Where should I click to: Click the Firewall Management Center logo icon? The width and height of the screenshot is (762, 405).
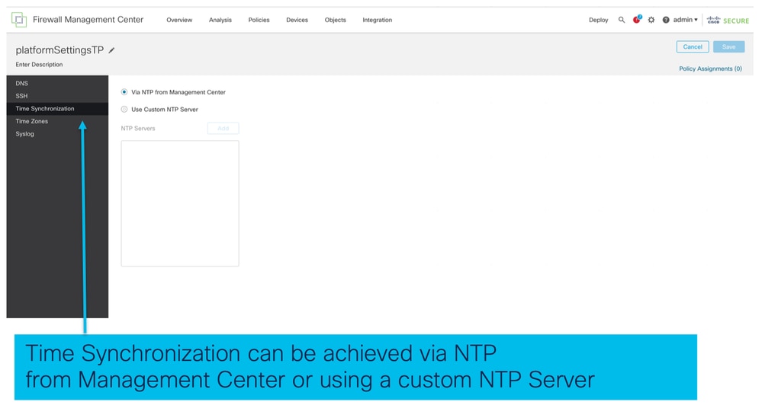tap(19, 20)
